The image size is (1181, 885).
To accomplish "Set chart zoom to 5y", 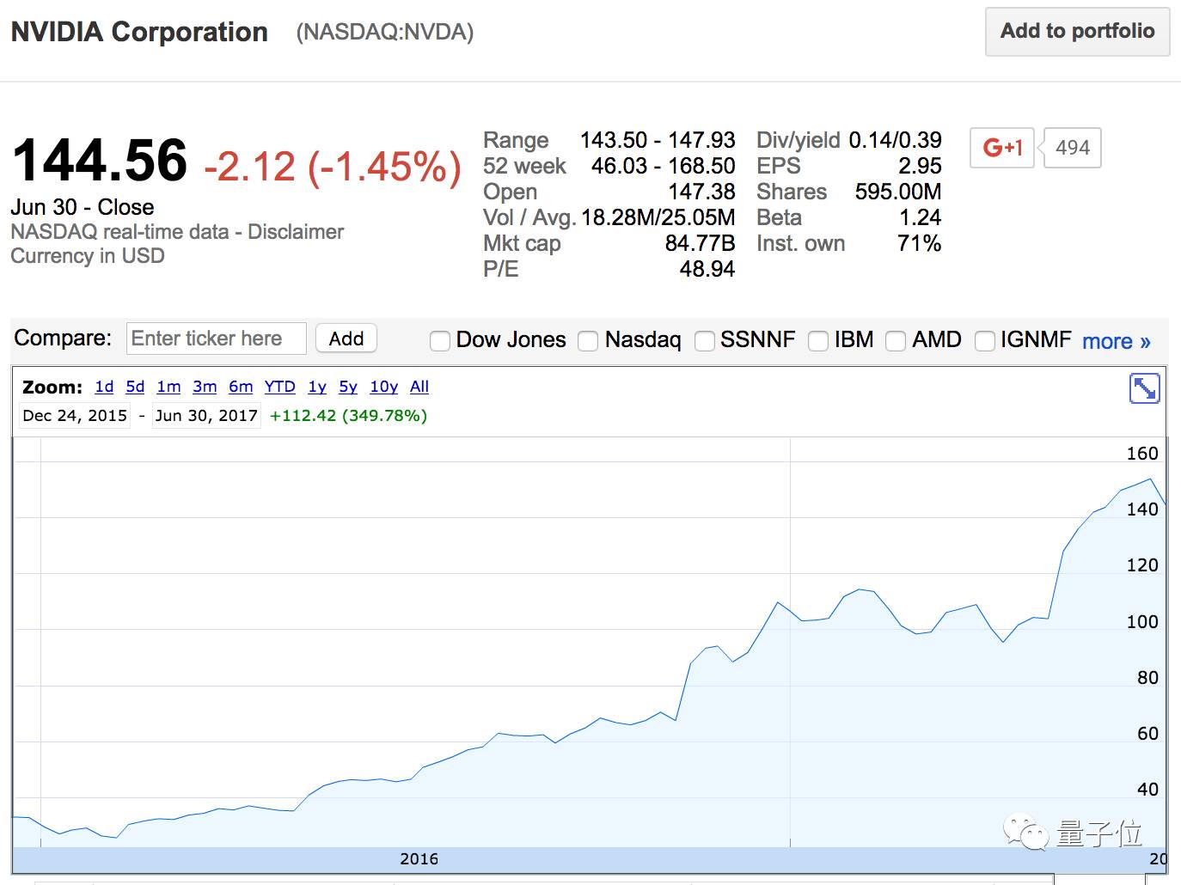I will click(x=348, y=387).
